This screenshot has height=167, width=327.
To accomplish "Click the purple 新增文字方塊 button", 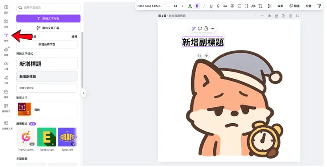I will point(48,19).
